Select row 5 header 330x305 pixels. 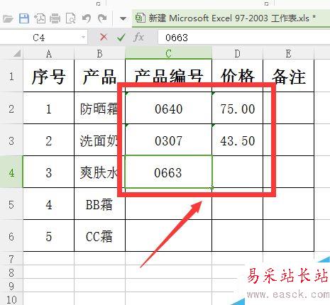[11, 204]
